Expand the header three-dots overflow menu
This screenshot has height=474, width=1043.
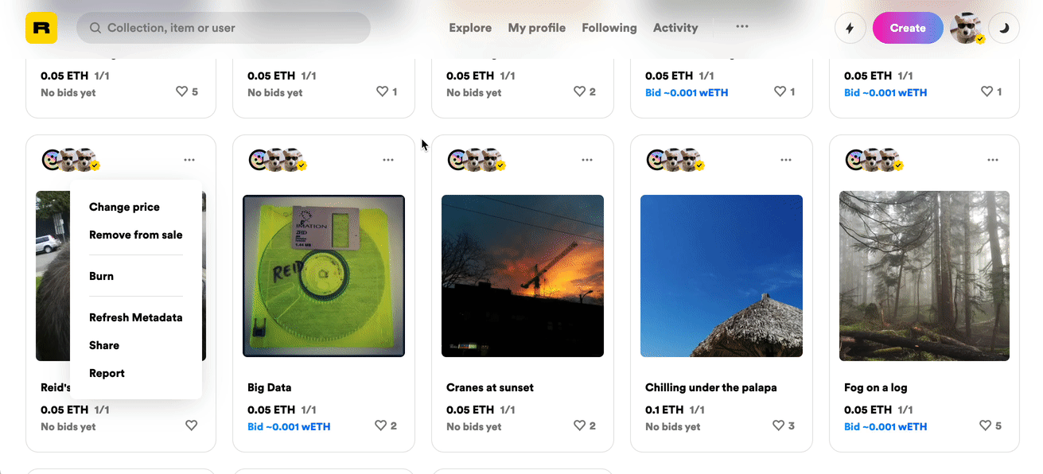point(742,26)
